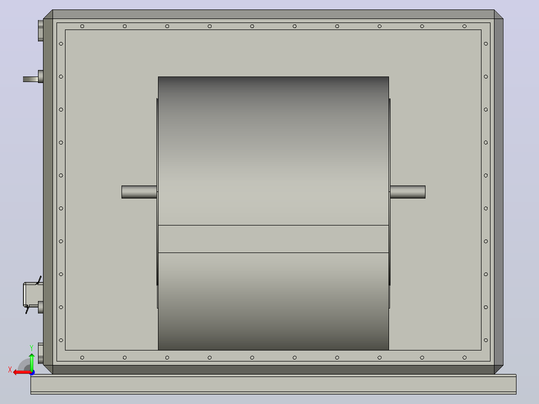Click the X label of the axis triad

coord(10,369)
